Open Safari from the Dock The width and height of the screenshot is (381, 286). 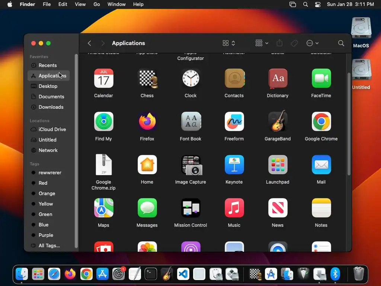tap(54, 274)
